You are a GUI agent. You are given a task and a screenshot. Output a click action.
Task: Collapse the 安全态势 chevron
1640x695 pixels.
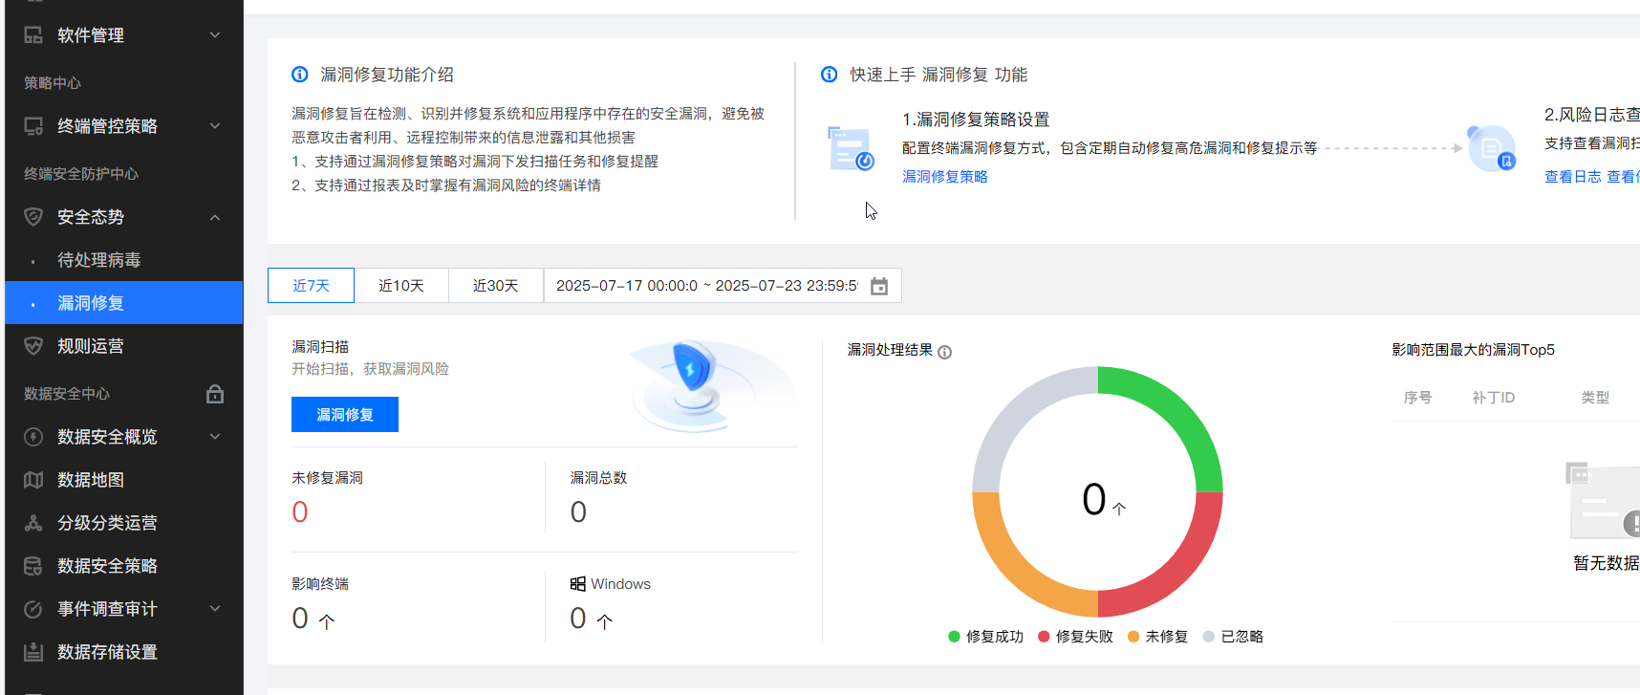(215, 217)
